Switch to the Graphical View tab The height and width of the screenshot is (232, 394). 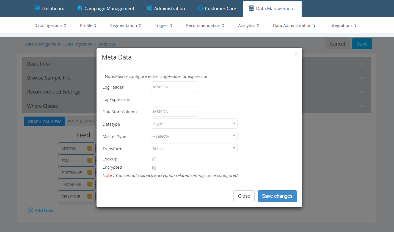[44, 121]
